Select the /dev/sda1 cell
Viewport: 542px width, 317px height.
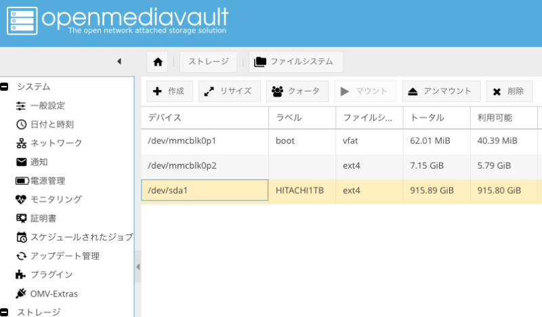pos(205,190)
